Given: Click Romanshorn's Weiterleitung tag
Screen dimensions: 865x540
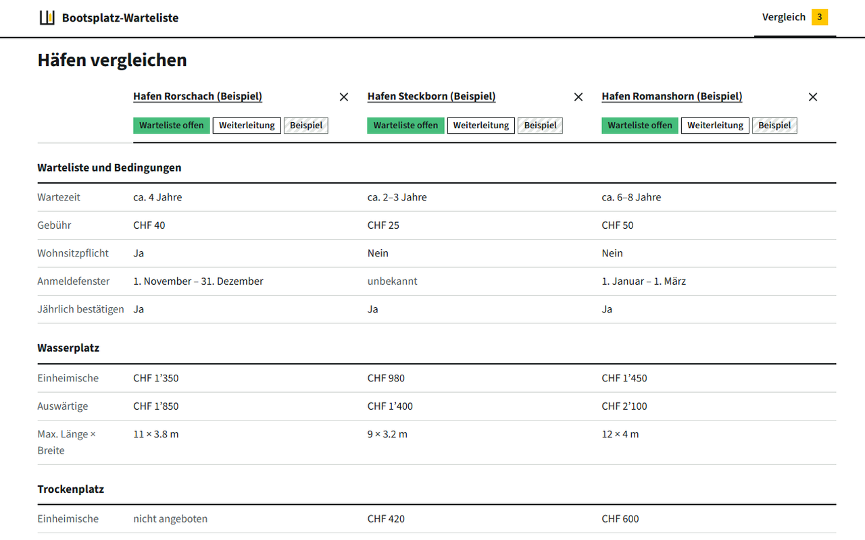Looking at the screenshot, I should 716,126.
